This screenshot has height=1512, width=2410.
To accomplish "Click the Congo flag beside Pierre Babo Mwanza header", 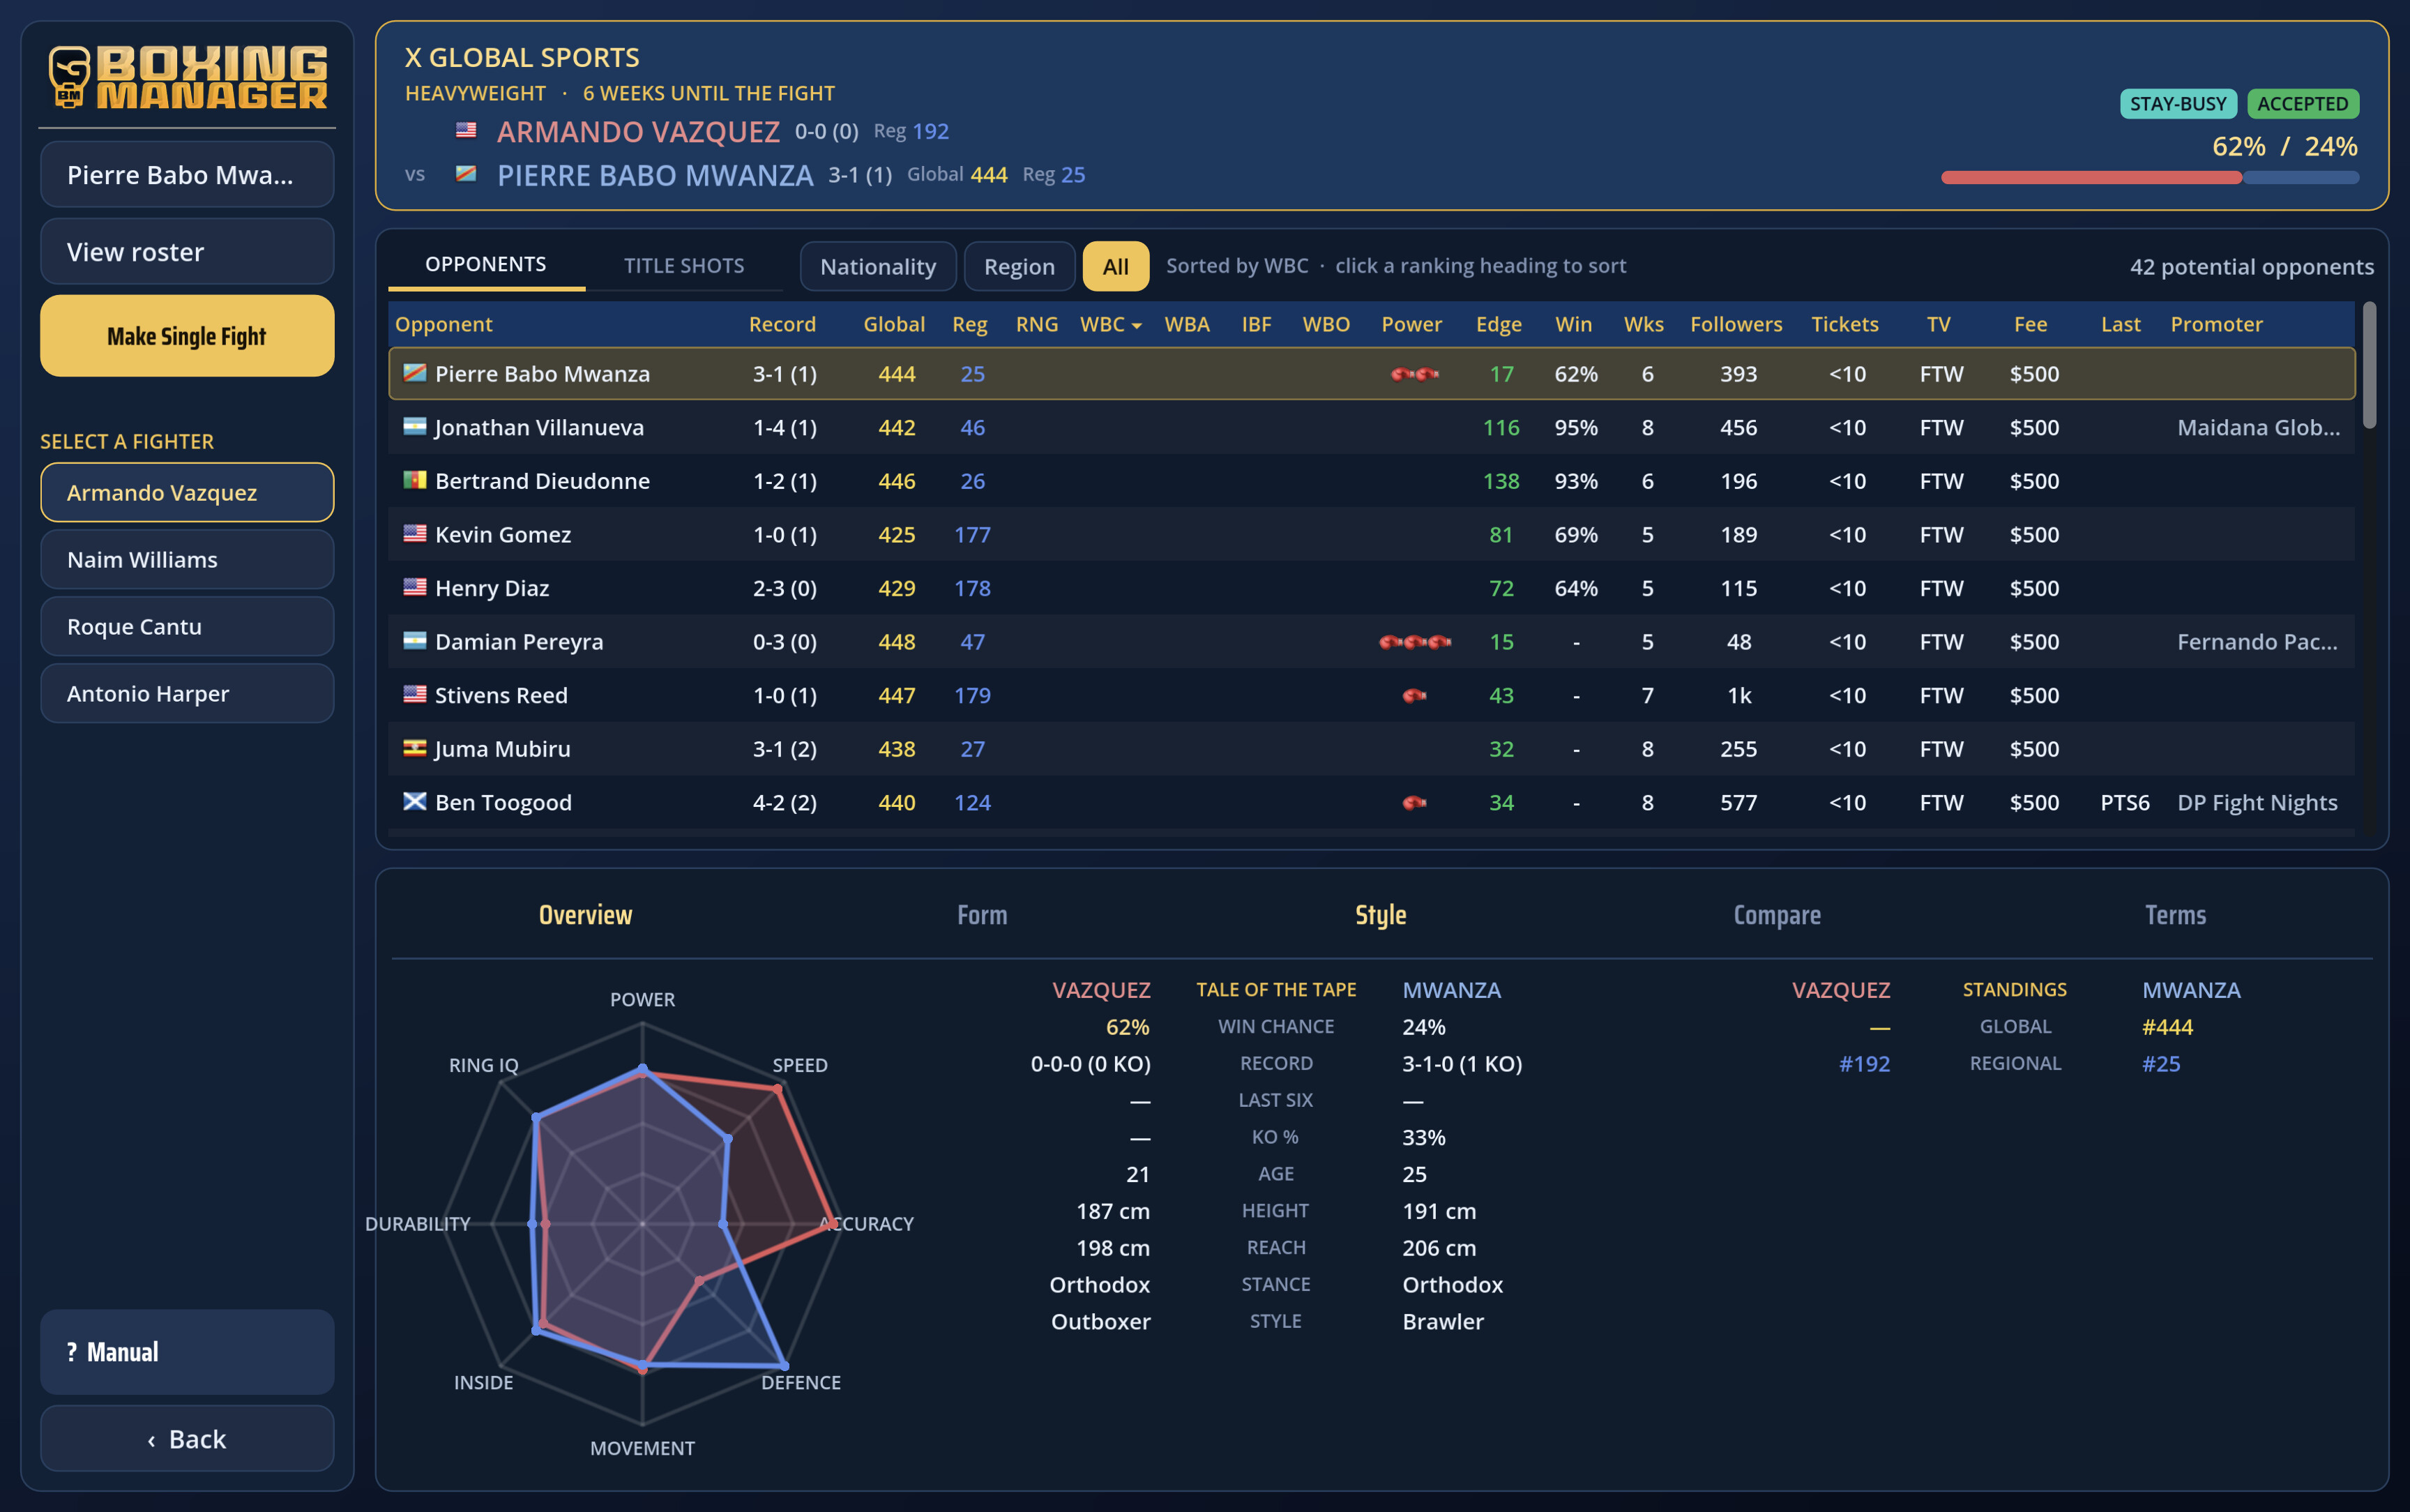I will point(466,174).
